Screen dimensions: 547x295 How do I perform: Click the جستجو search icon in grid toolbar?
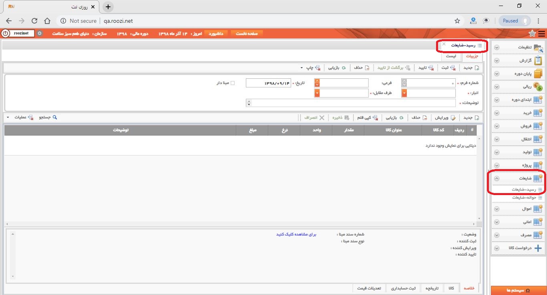click(55, 118)
